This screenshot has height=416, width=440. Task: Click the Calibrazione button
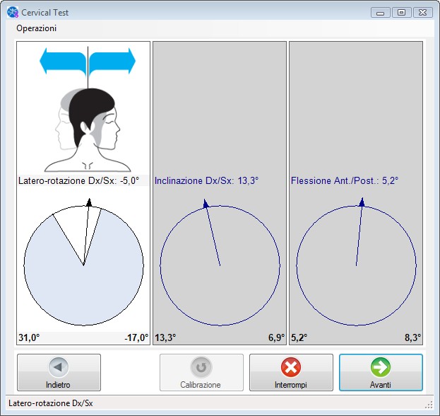pyautogui.click(x=201, y=372)
